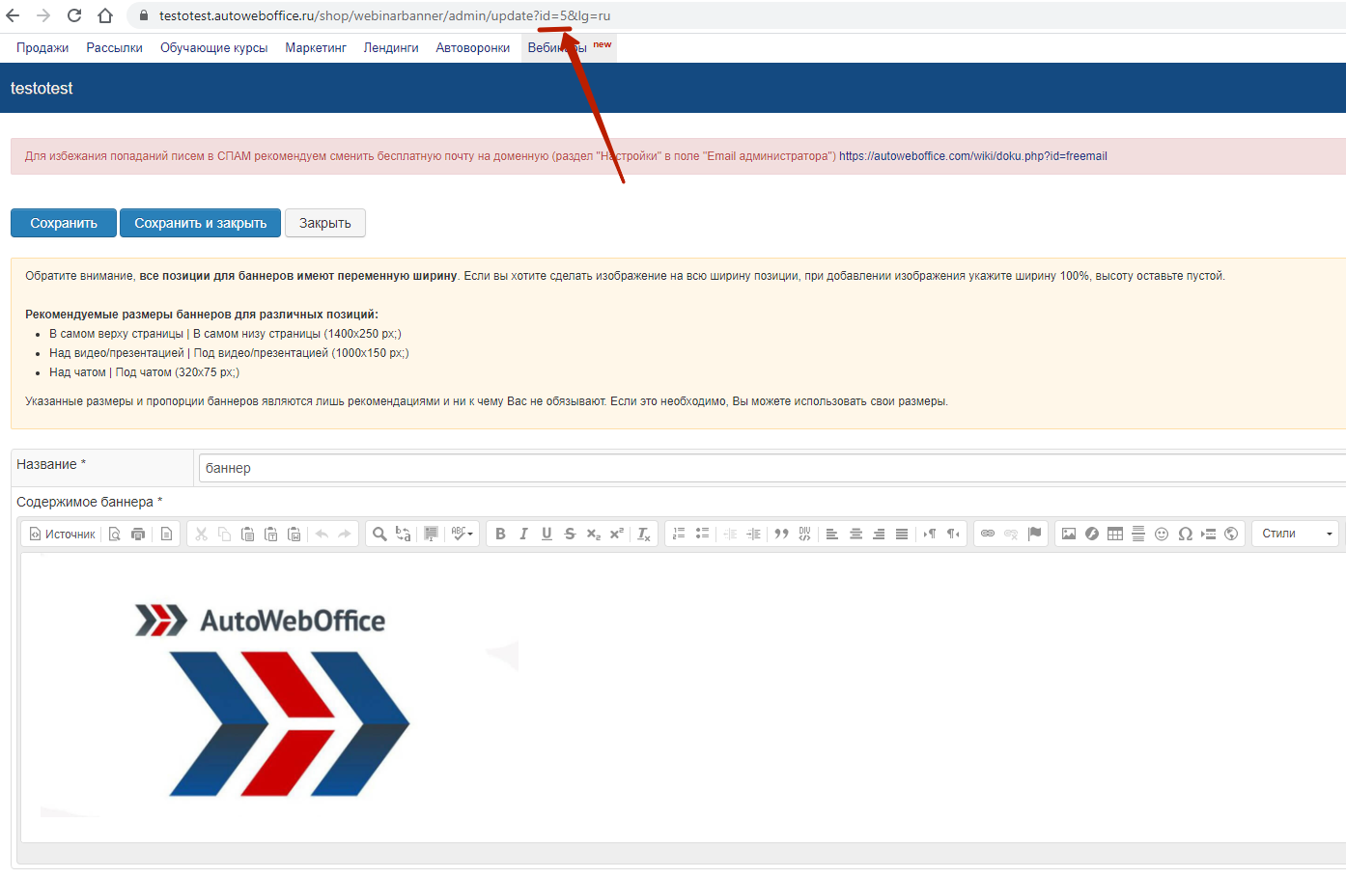Screen dimensions: 1346x878
Task: Open the Маркетинг menu
Action: point(316,48)
